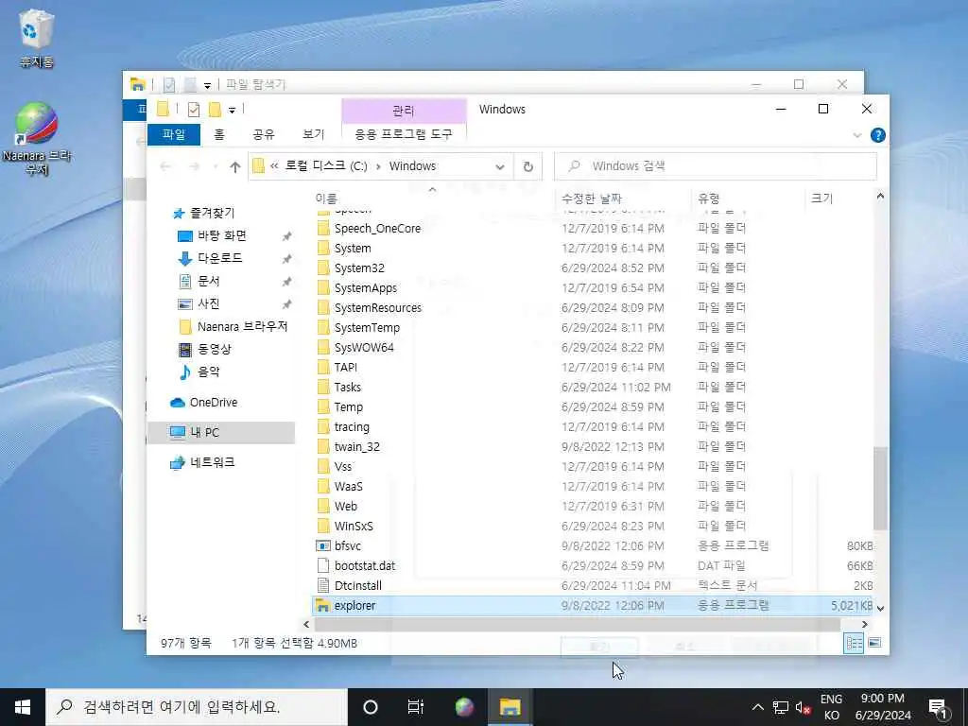The width and height of the screenshot is (968, 726).
Task: Switch to large icons view in status bar
Action: point(874,643)
